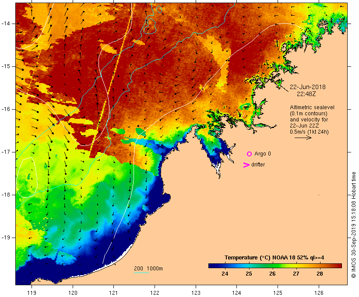Click latitude axis label -15
Viewport: 359px width, 297px height.
point(6,66)
